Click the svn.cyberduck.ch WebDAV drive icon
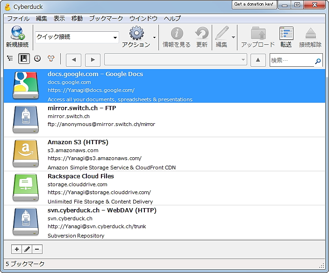 tap(26, 222)
